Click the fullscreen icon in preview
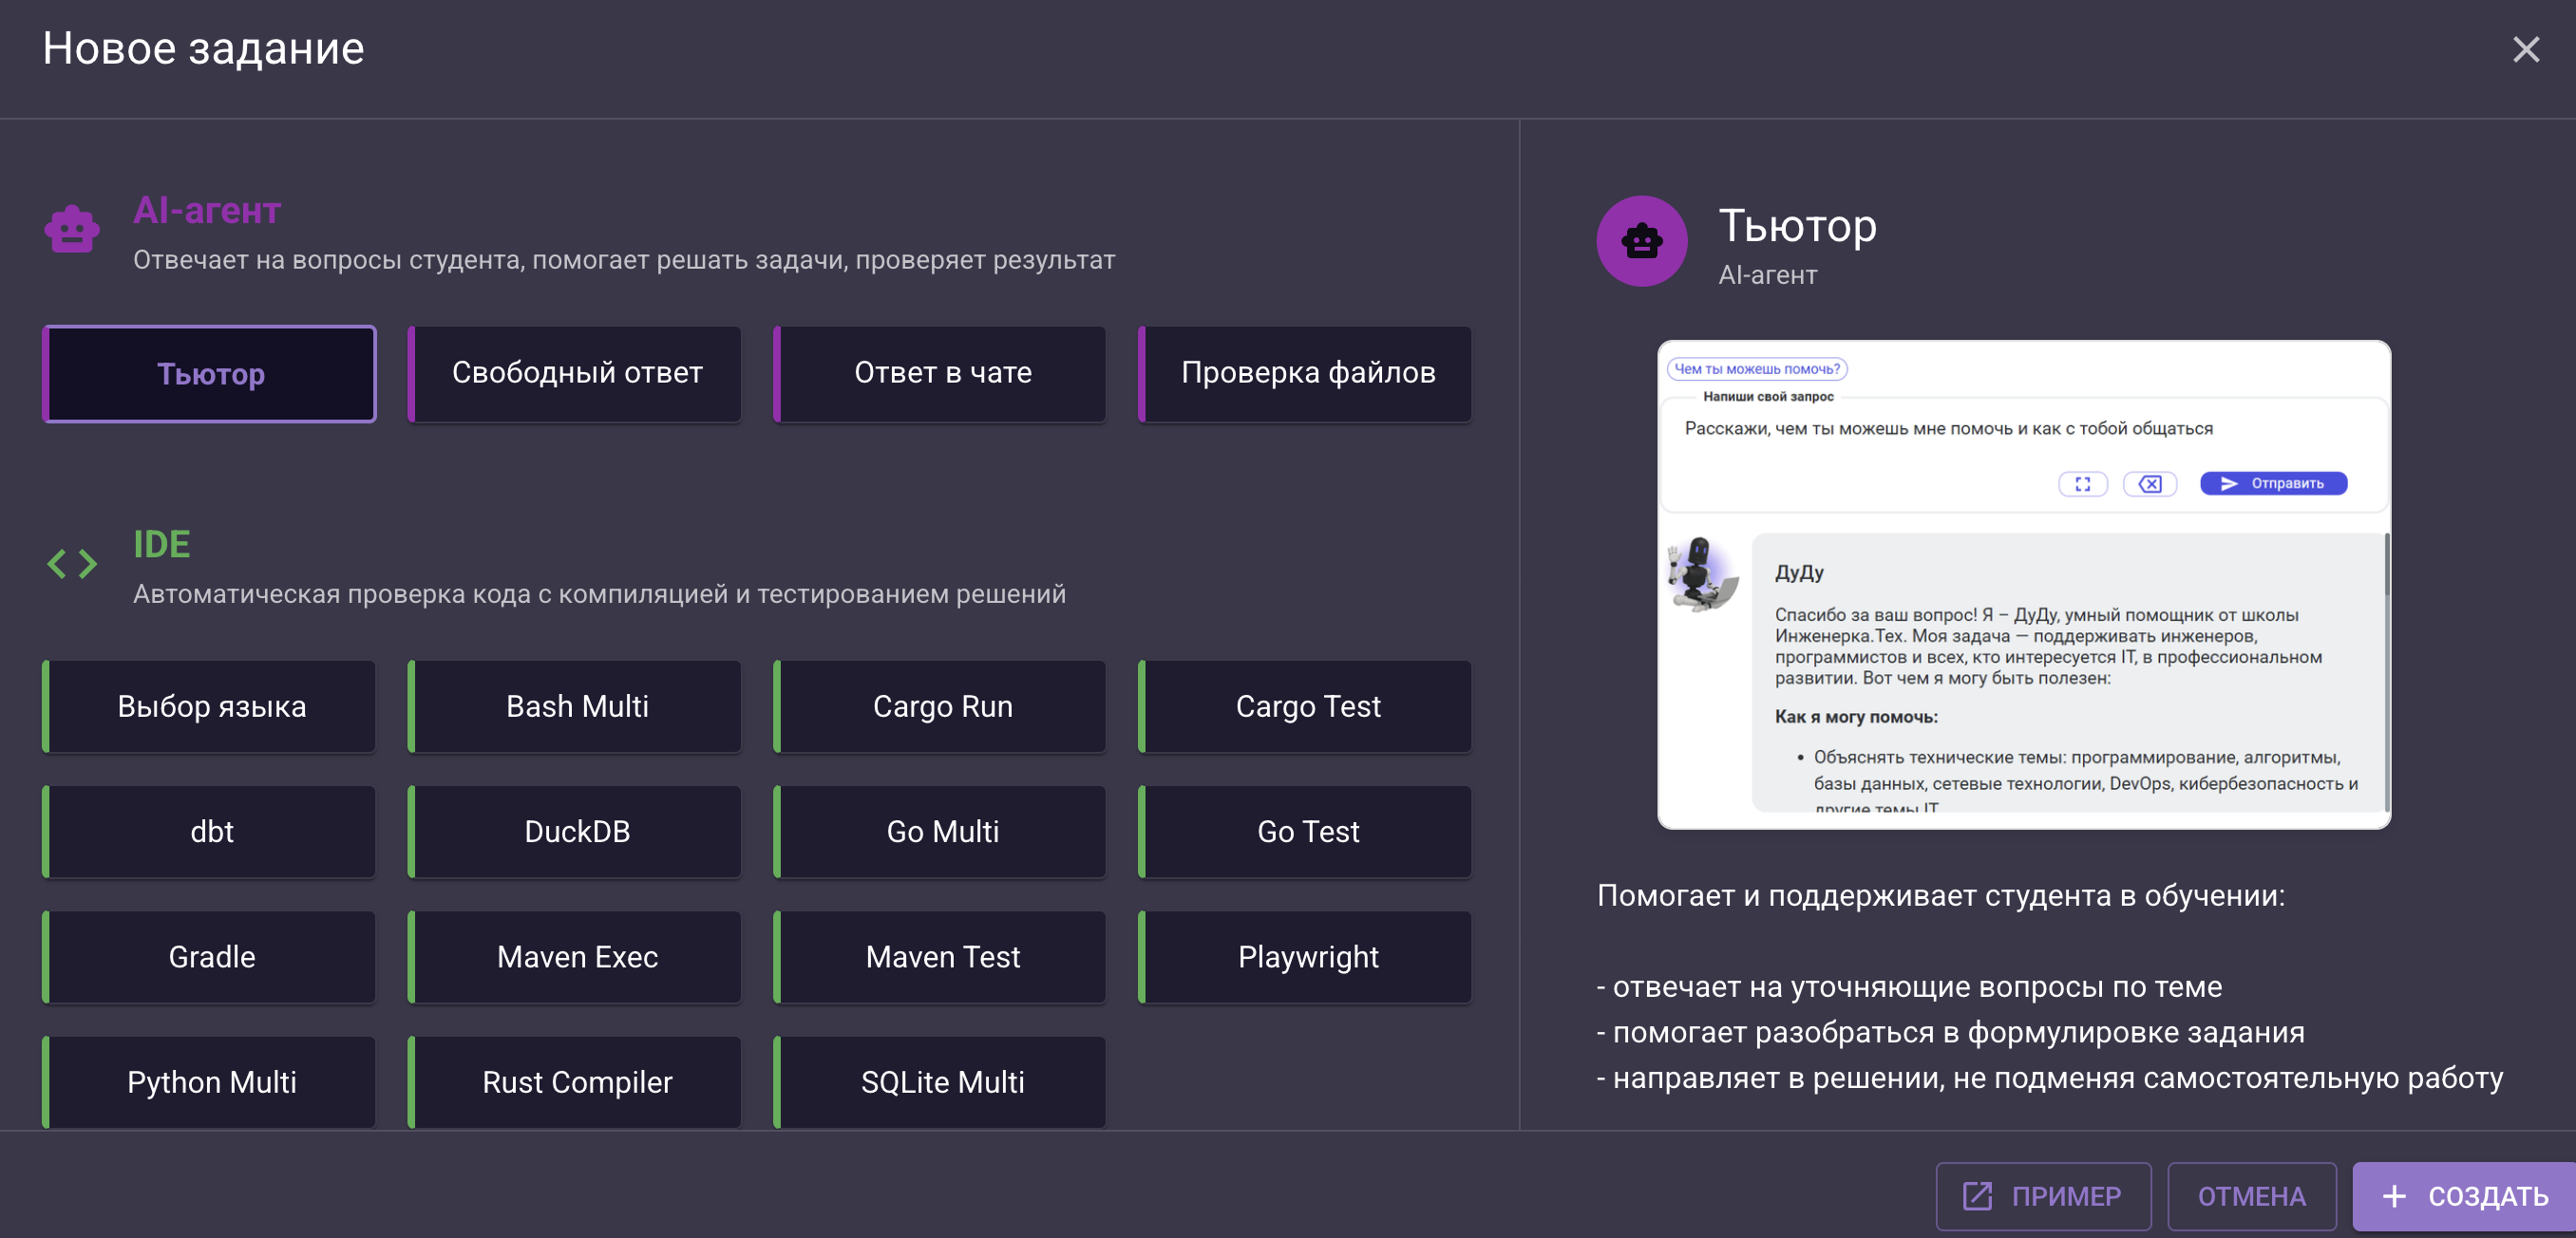 2083,483
